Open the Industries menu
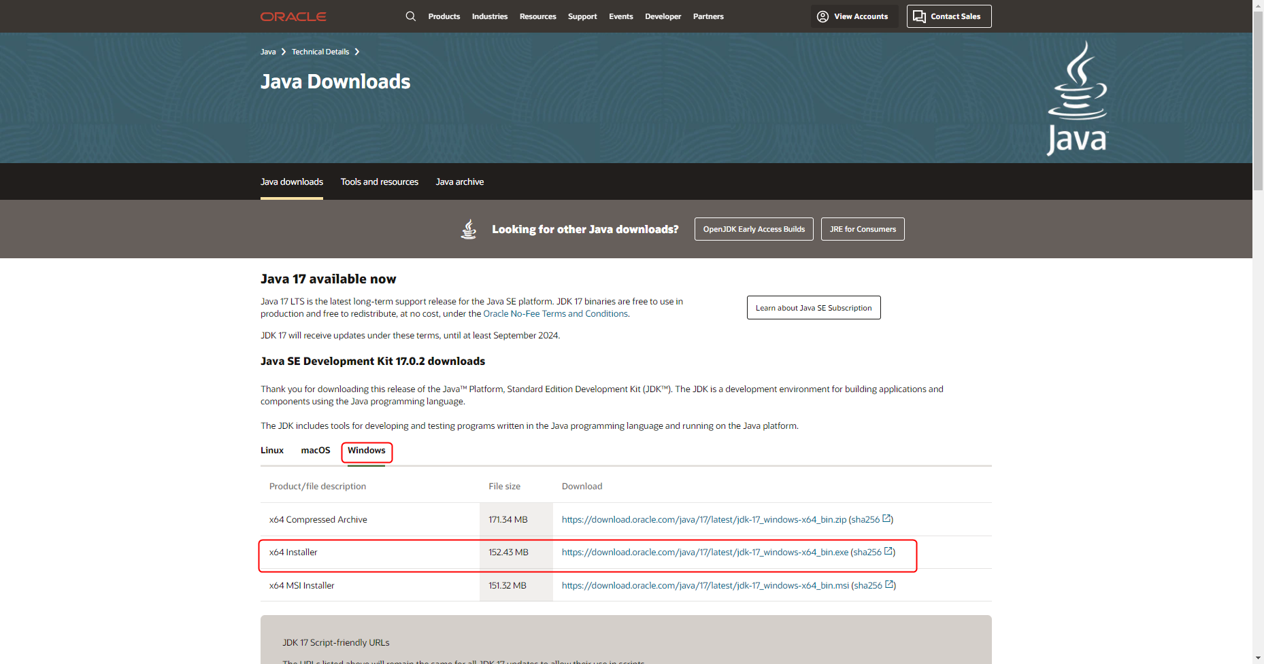The width and height of the screenshot is (1264, 664). click(x=490, y=16)
